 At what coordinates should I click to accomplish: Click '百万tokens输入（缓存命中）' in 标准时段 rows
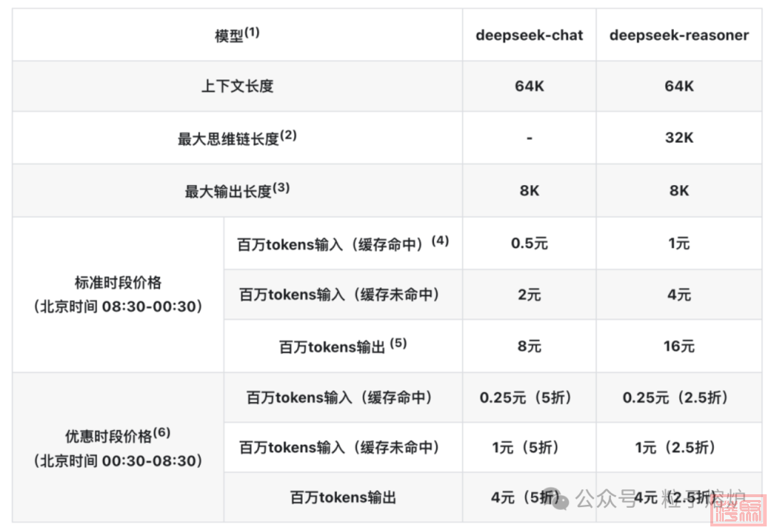click(x=343, y=243)
